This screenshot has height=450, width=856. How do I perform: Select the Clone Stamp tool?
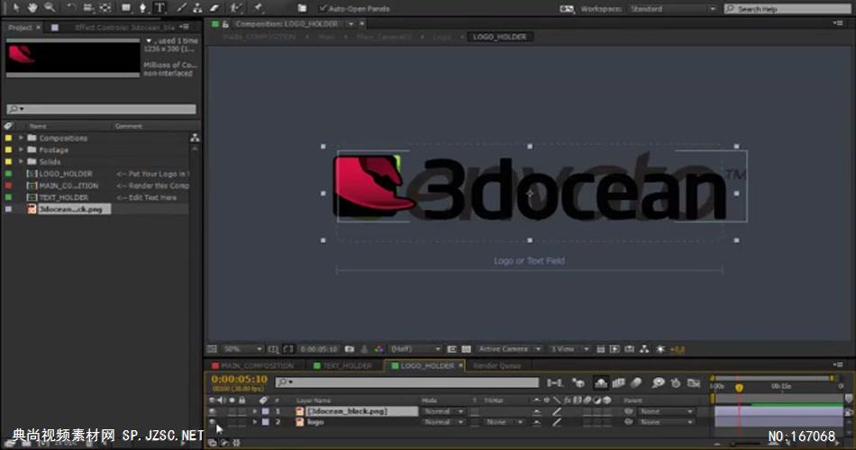[x=197, y=7]
